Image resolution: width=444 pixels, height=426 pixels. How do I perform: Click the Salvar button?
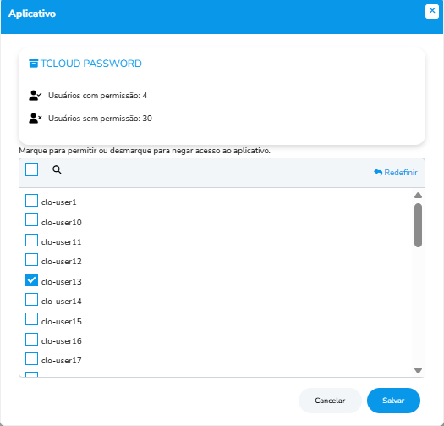[393, 401]
